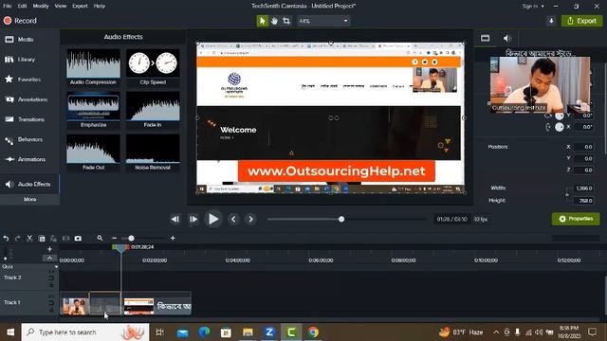Open the View menu
The image size is (607, 341).
[x=61, y=7]
